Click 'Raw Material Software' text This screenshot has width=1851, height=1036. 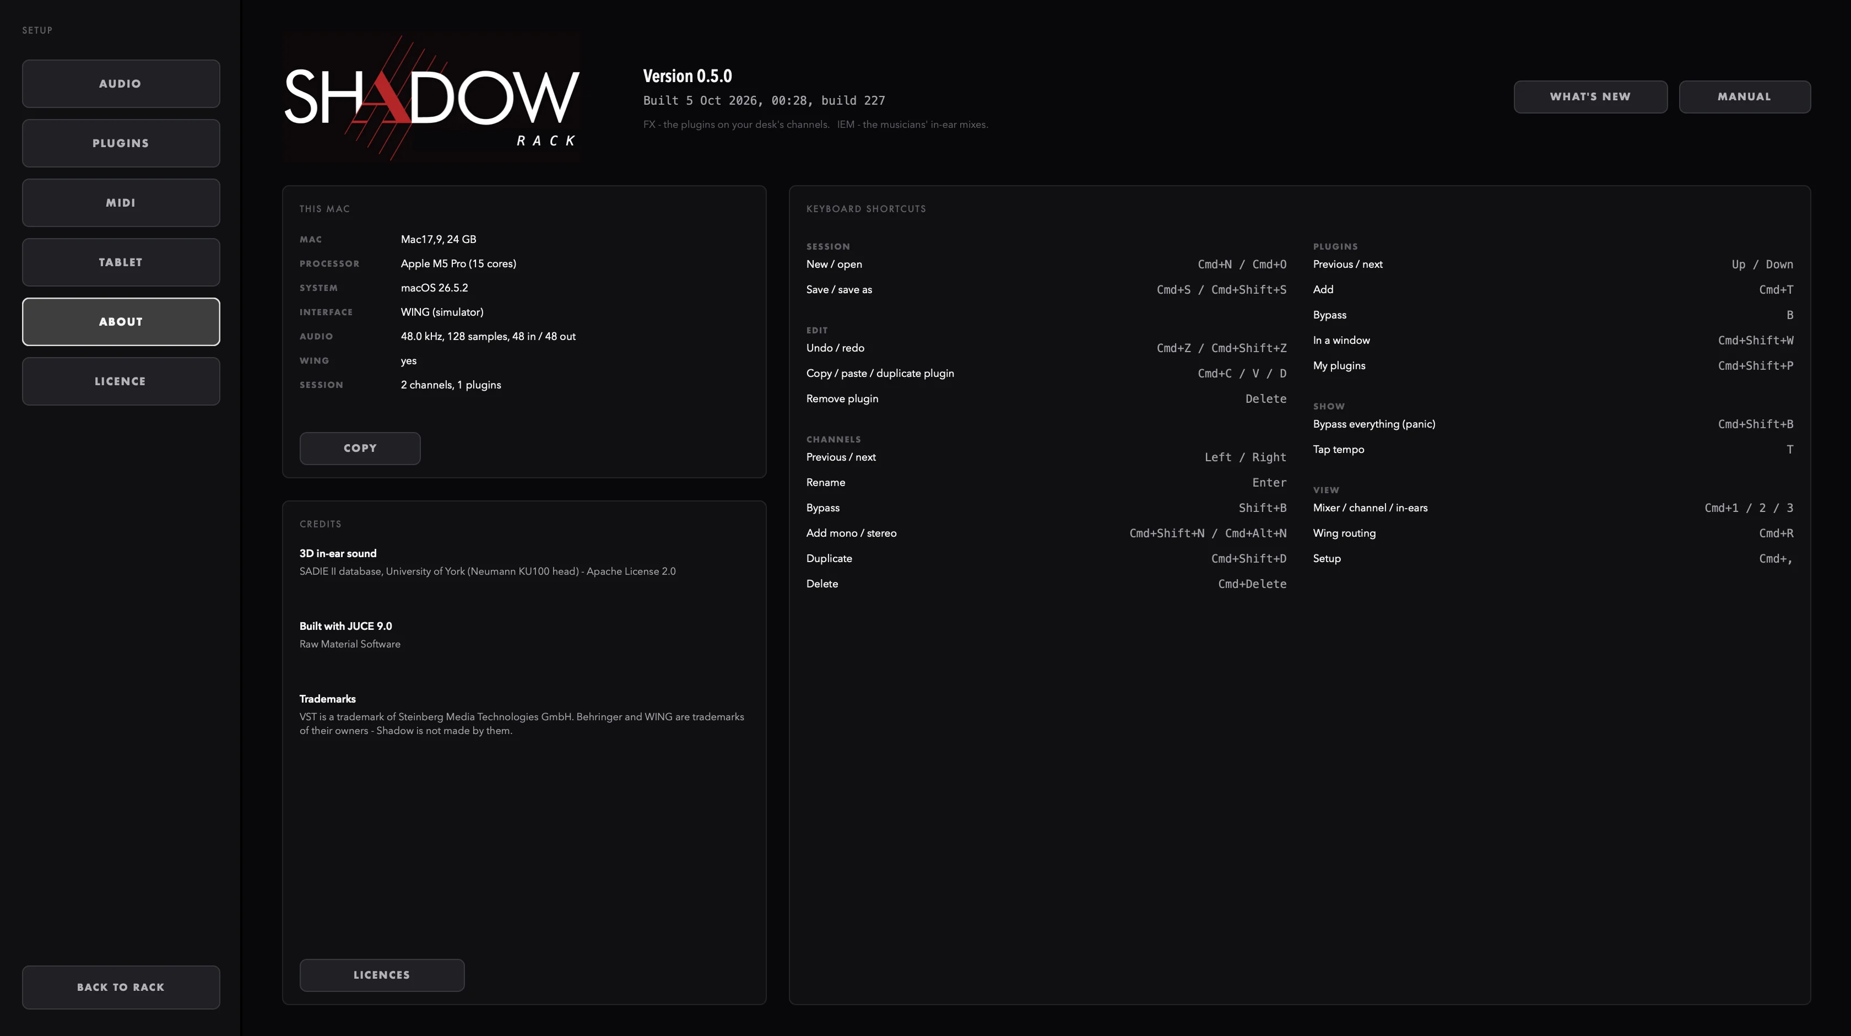pos(350,644)
